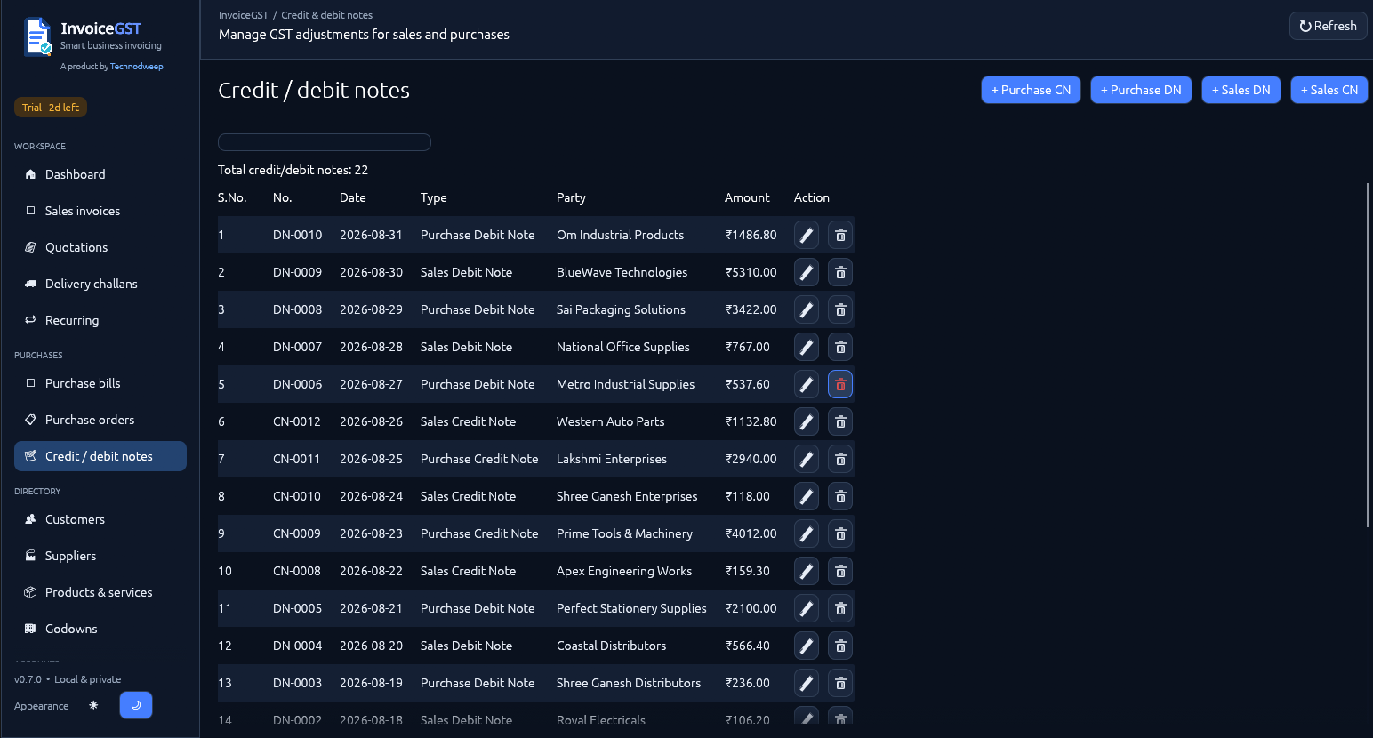Add a new Purchase CN
The height and width of the screenshot is (738, 1373).
click(1032, 90)
